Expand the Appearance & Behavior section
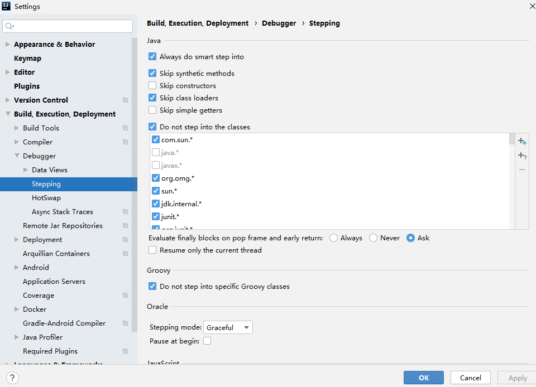Screen dimensions: 536x387 click(8, 45)
